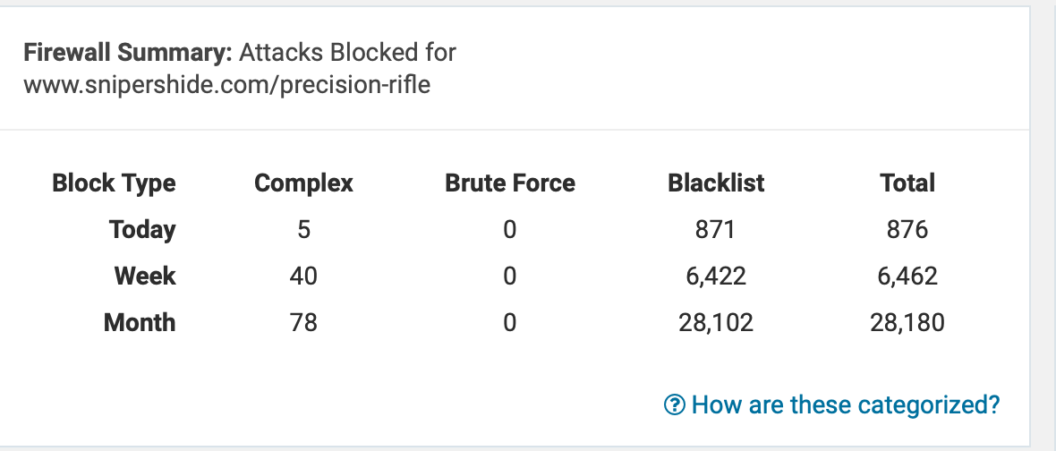Click the monthly Blacklist count 28,102

click(x=715, y=322)
